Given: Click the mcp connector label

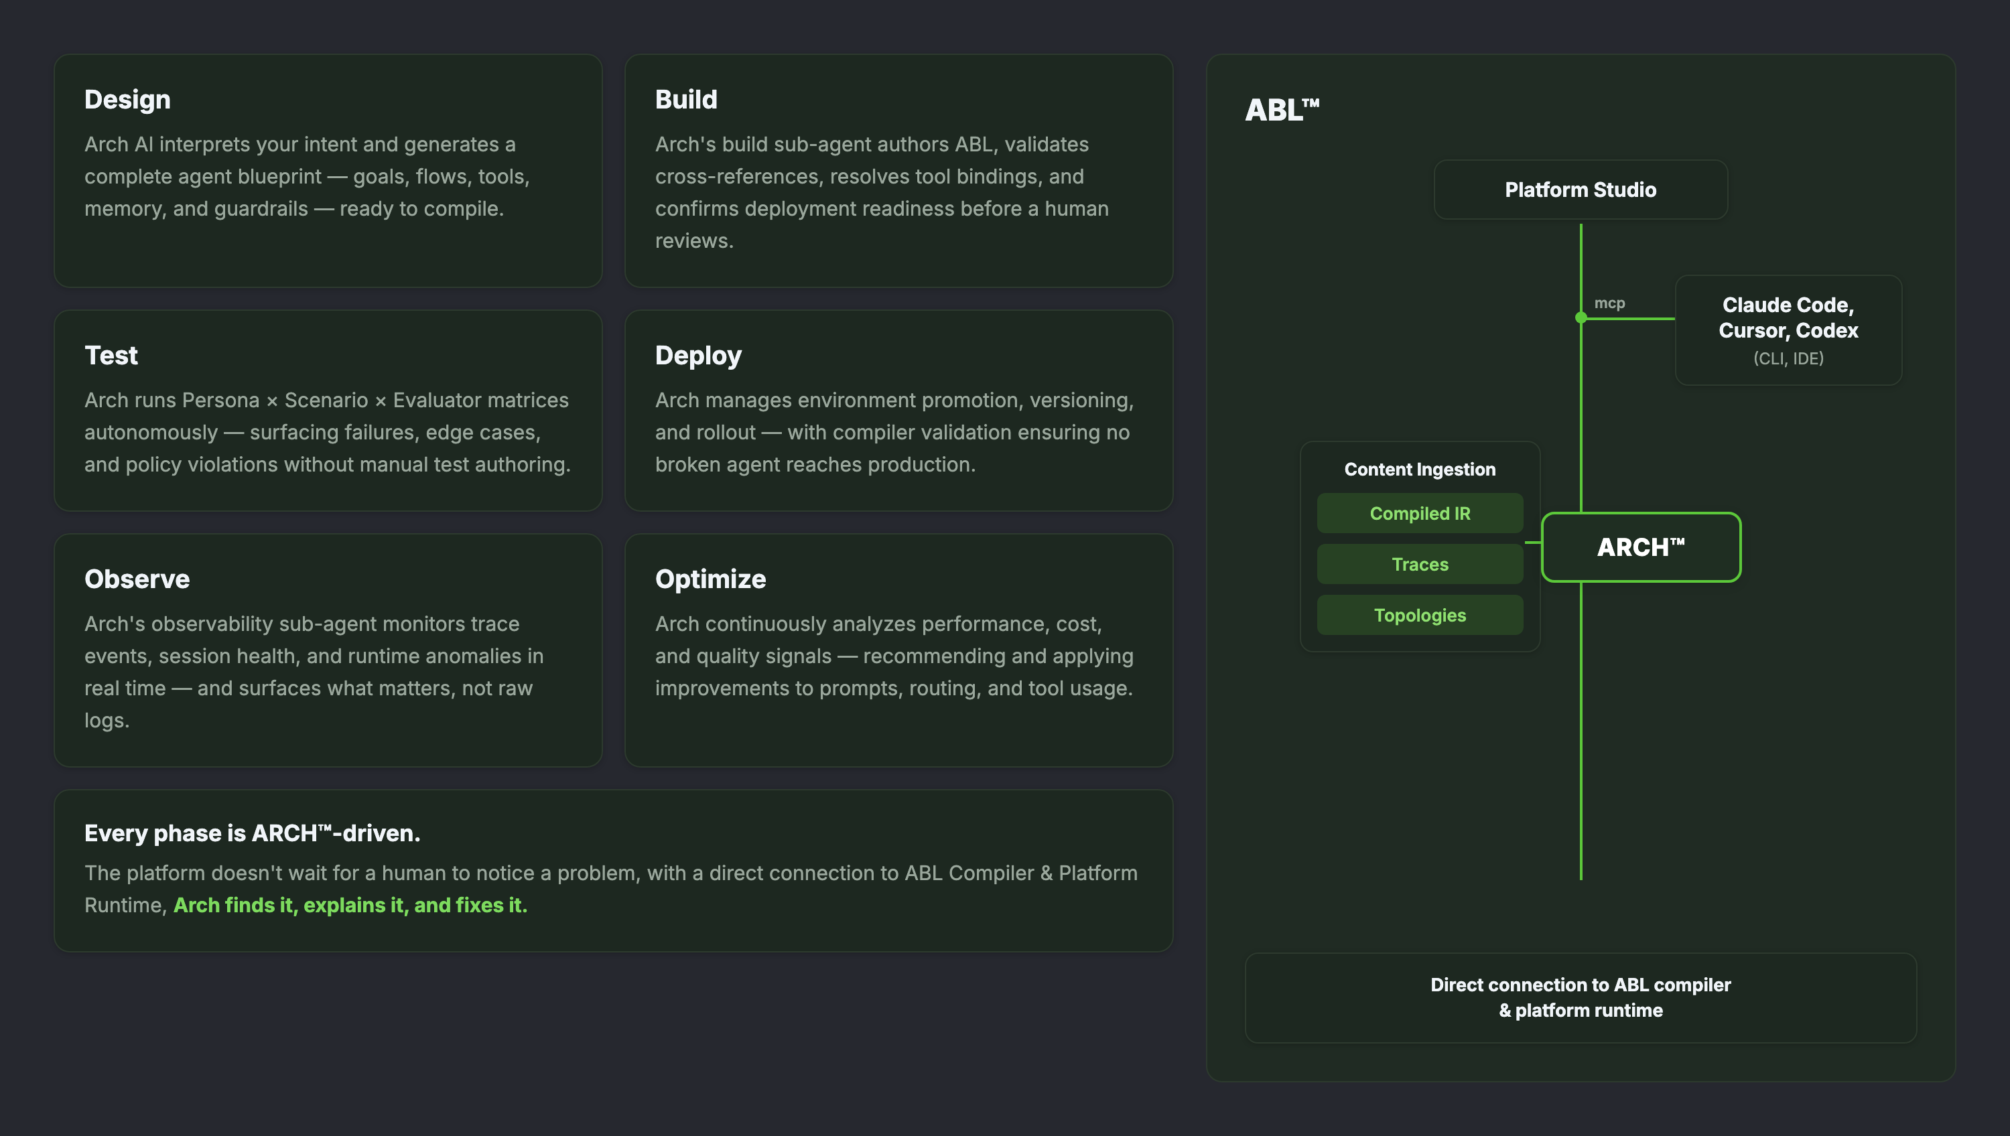Looking at the screenshot, I should pyautogui.click(x=1609, y=303).
